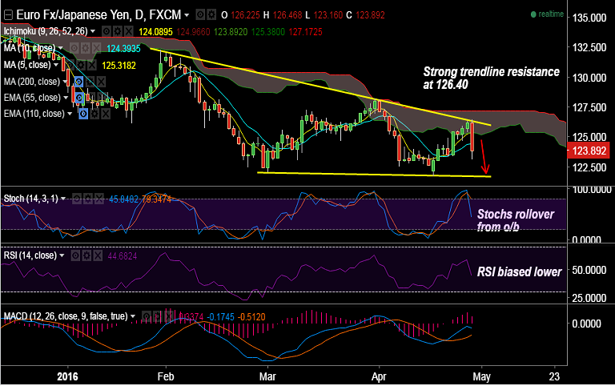Remove the Ichimoku indicator with X
This screenshot has width=615, height=386.
(129, 31)
